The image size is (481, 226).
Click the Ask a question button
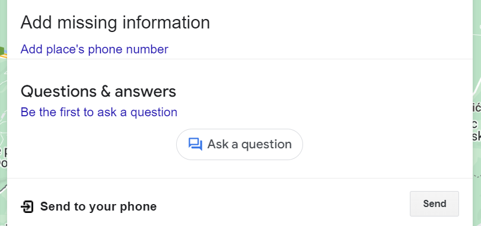click(239, 144)
